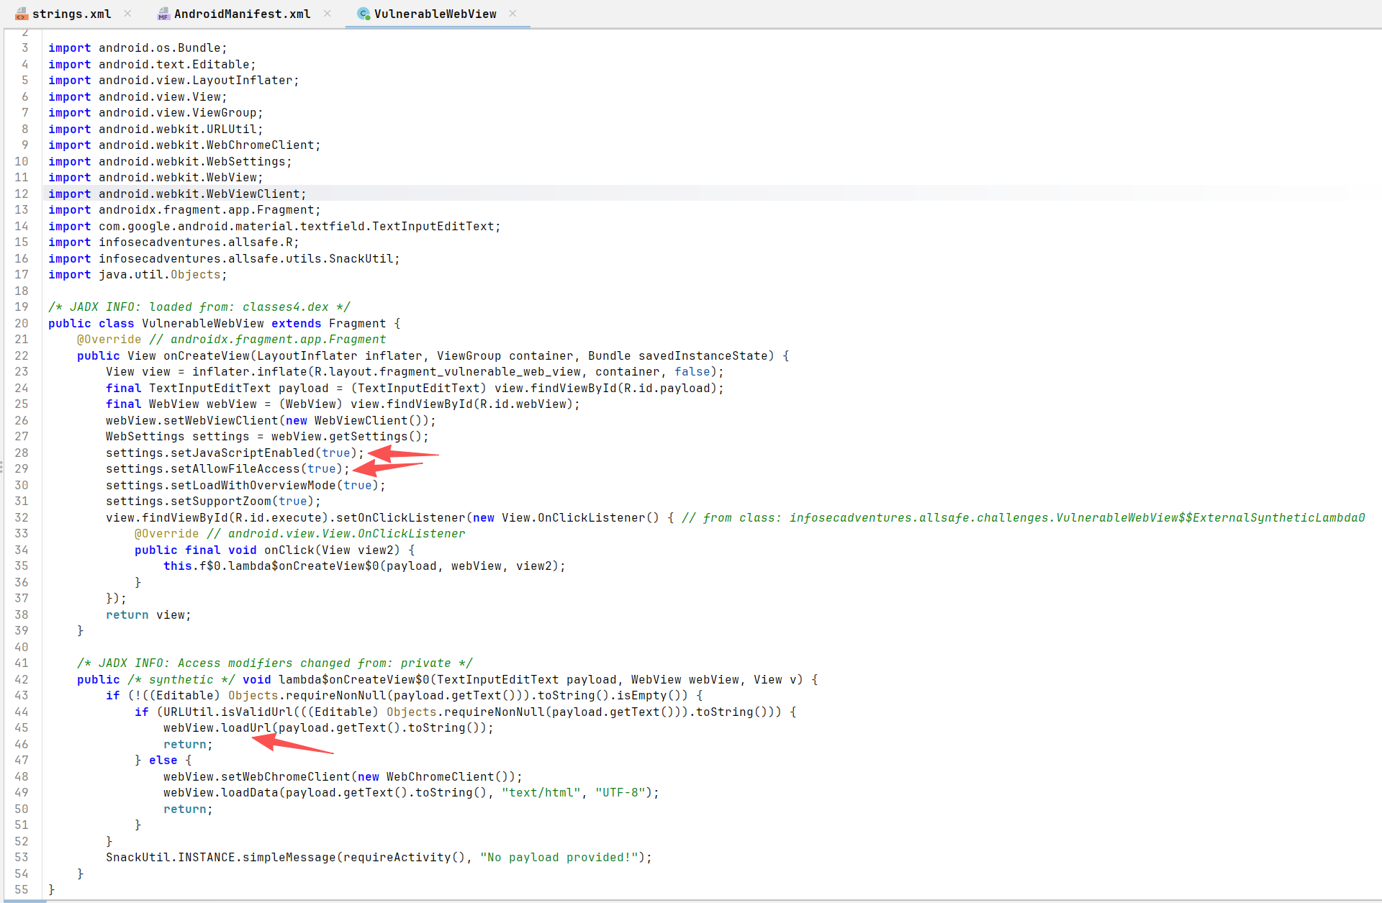Image resolution: width=1382 pixels, height=903 pixels.
Task: Click the loadUrl method call
Action: [x=245, y=727]
